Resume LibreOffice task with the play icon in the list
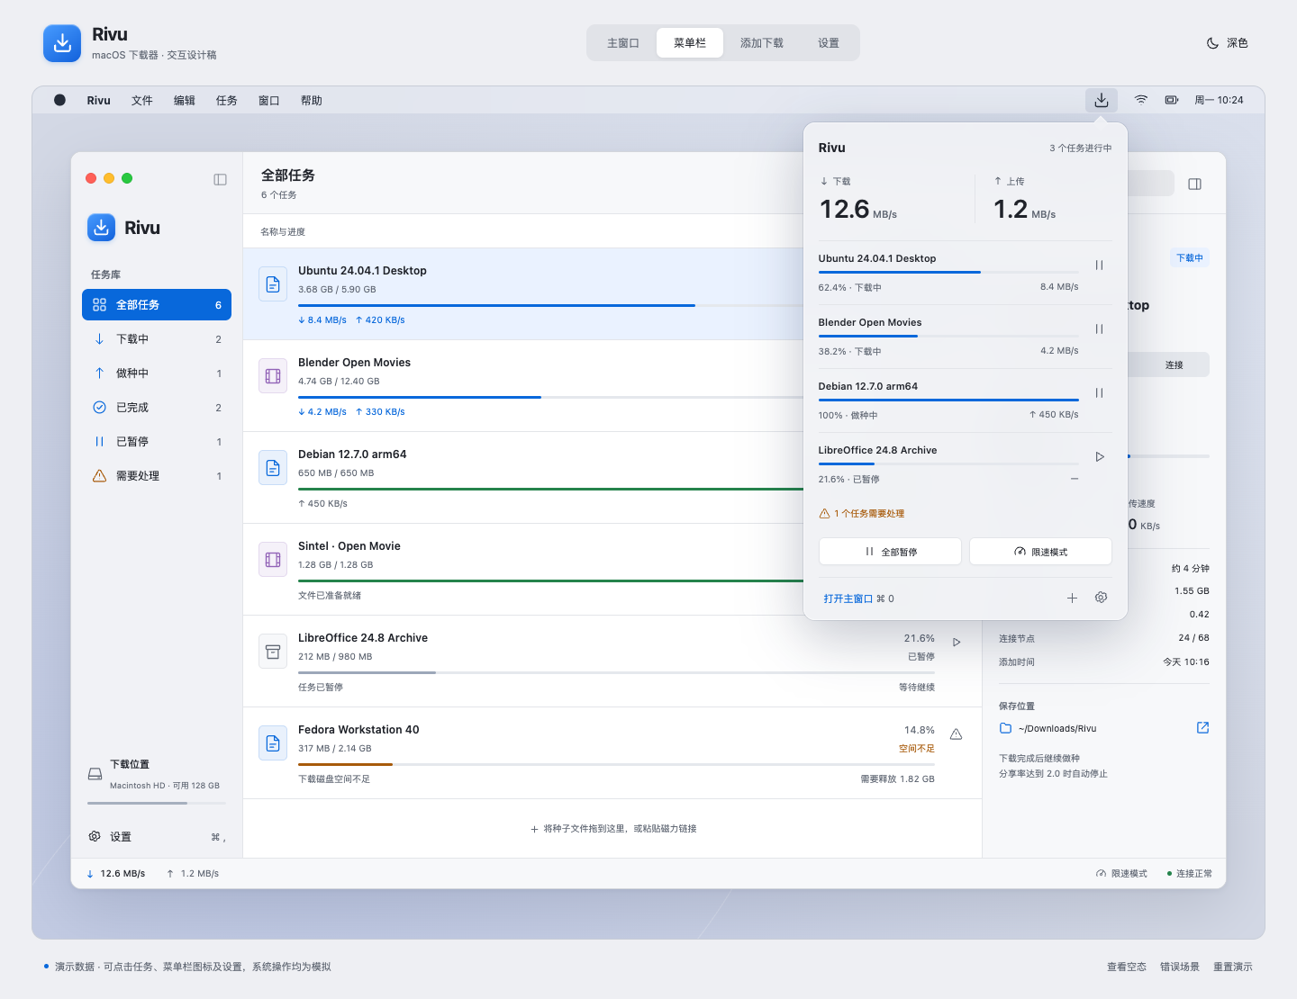This screenshot has height=999, width=1297. coord(957,643)
